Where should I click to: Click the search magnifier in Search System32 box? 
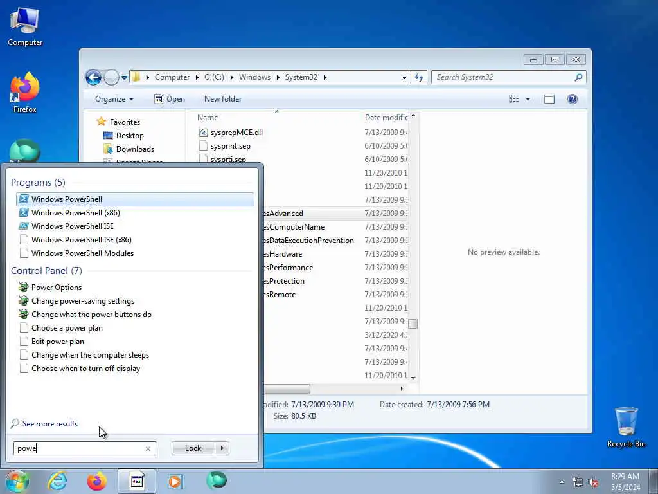[578, 77]
